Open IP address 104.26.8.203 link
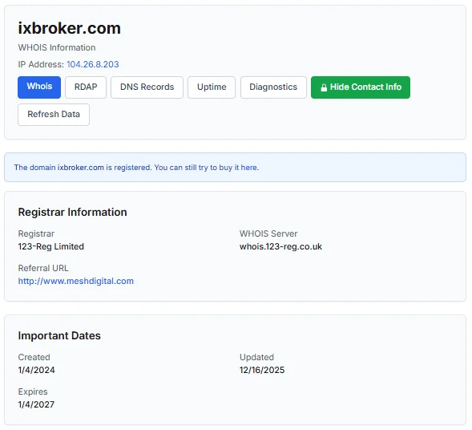Image resolution: width=472 pixels, height=430 pixels. tap(93, 64)
